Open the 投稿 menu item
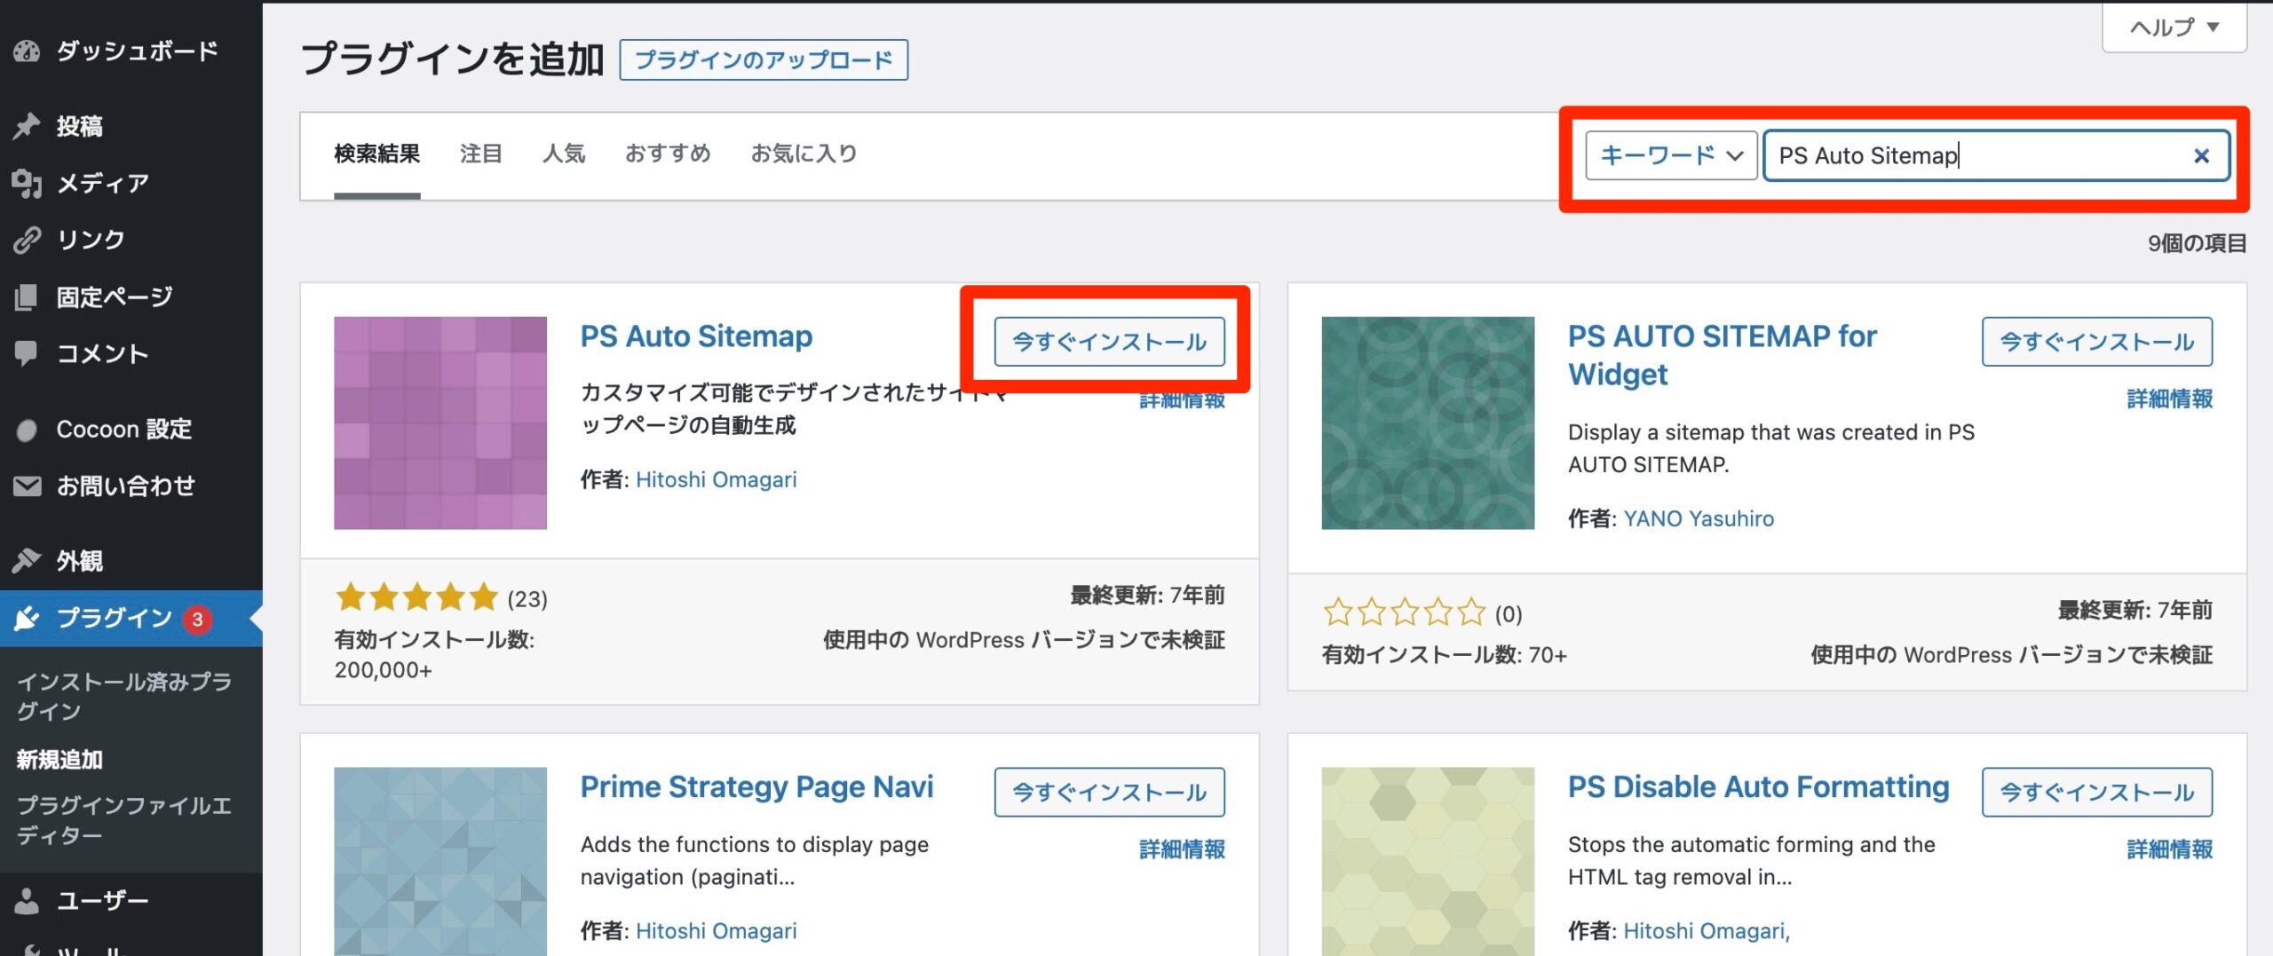 tap(80, 126)
